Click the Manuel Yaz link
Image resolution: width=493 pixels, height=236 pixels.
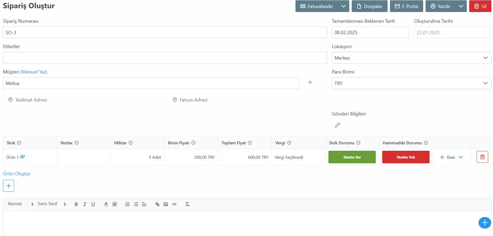34,72
